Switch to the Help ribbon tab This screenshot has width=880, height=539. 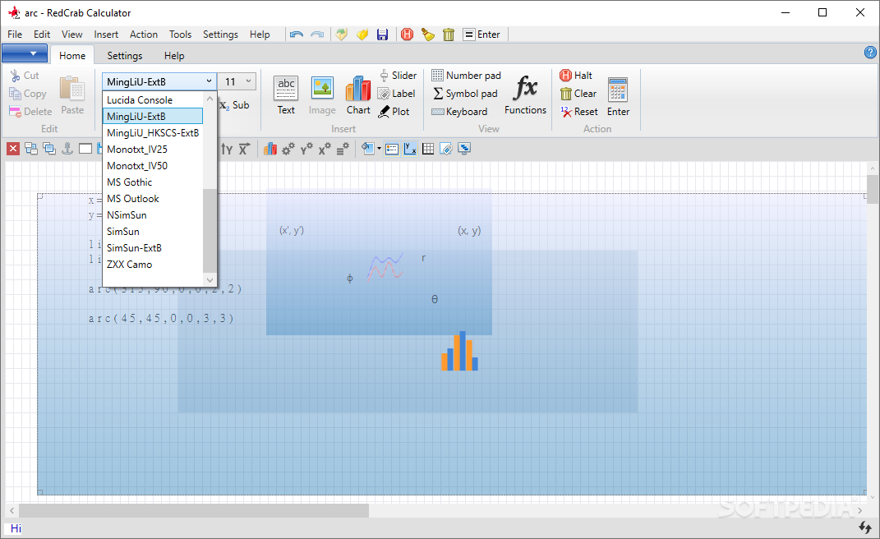[174, 56]
